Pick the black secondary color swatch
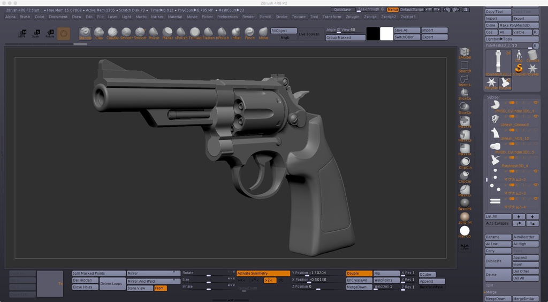 click(x=372, y=34)
